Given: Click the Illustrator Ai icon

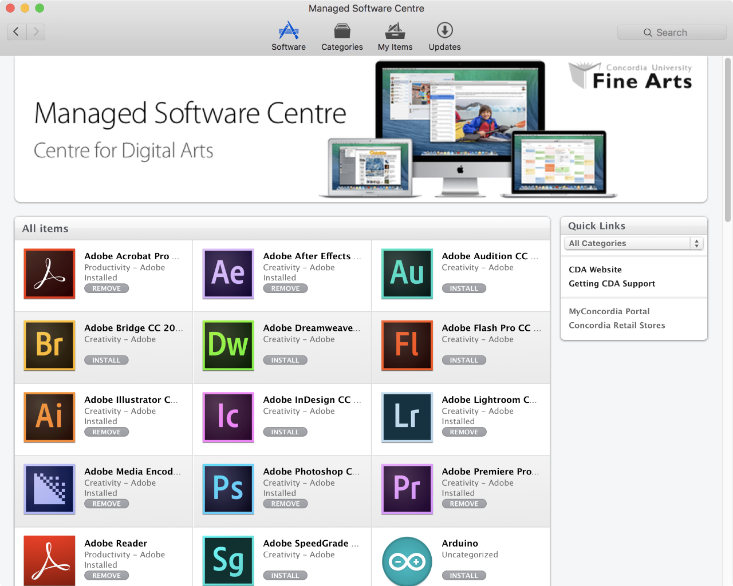Looking at the screenshot, I should [x=49, y=417].
